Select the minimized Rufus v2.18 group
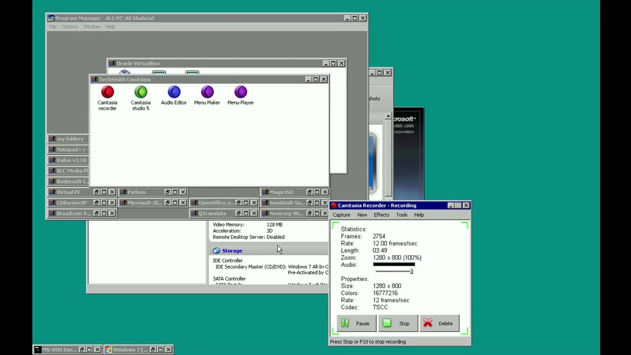Viewport: 631px width, 355px height. coord(69,160)
